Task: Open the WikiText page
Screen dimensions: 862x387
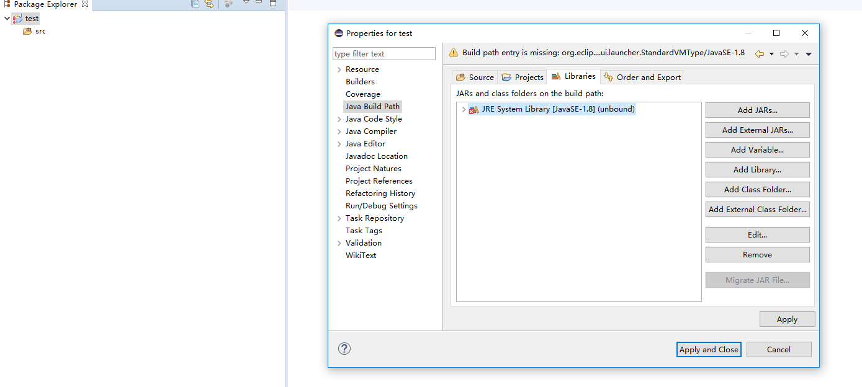Action: point(361,256)
